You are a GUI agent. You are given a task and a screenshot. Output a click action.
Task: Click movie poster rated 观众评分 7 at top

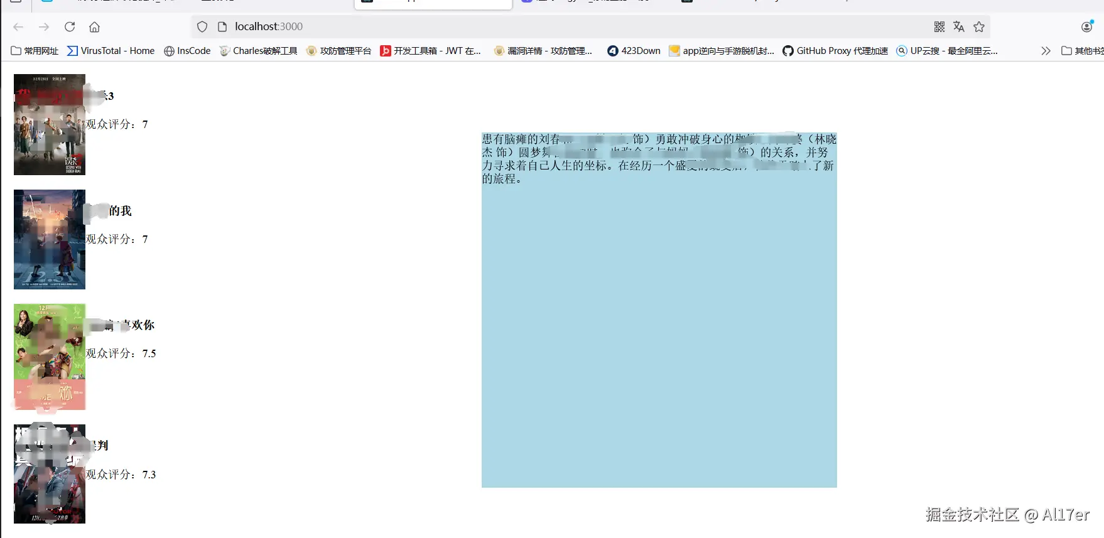[x=50, y=124]
